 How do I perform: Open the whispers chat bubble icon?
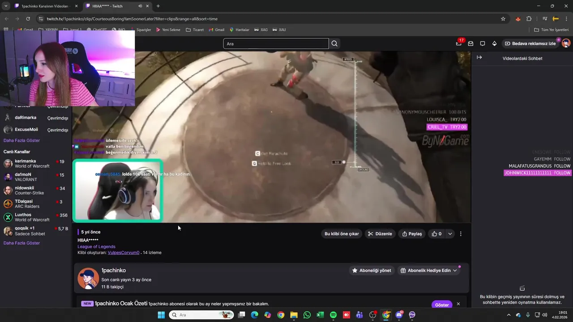483,43
